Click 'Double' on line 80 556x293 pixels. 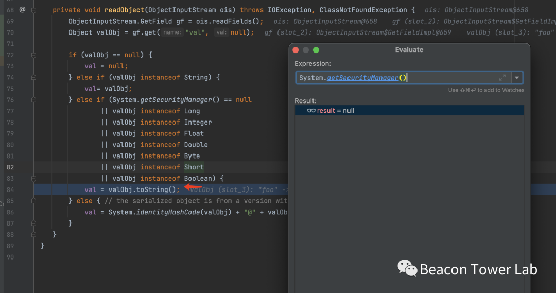(196, 145)
